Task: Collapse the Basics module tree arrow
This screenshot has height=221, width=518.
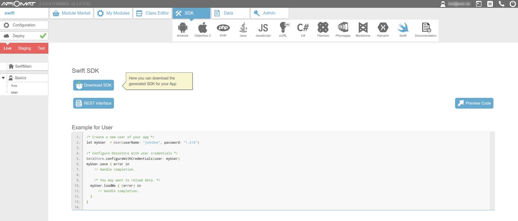Action: click(3, 78)
